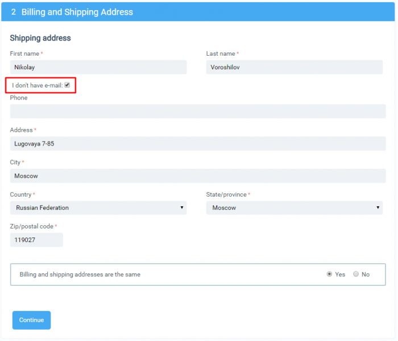Open the State/province dropdown
Viewport: 398px width, 341px height.
(295, 208)
